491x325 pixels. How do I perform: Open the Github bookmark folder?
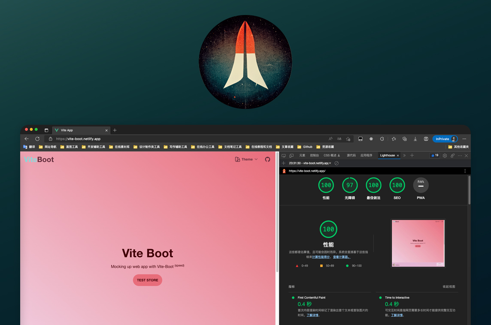point(305,147)
